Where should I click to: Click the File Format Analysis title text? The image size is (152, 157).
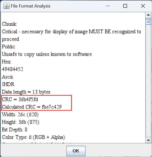[31, 6]
